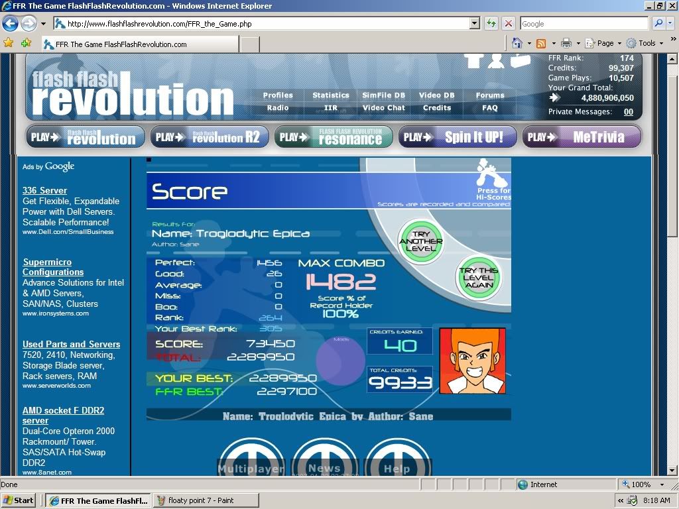Image resolution: width=679 pixels, height=509 pixels.
Task: Type in the Google search box
Action: pyautogui.click(x=584, y=24)
